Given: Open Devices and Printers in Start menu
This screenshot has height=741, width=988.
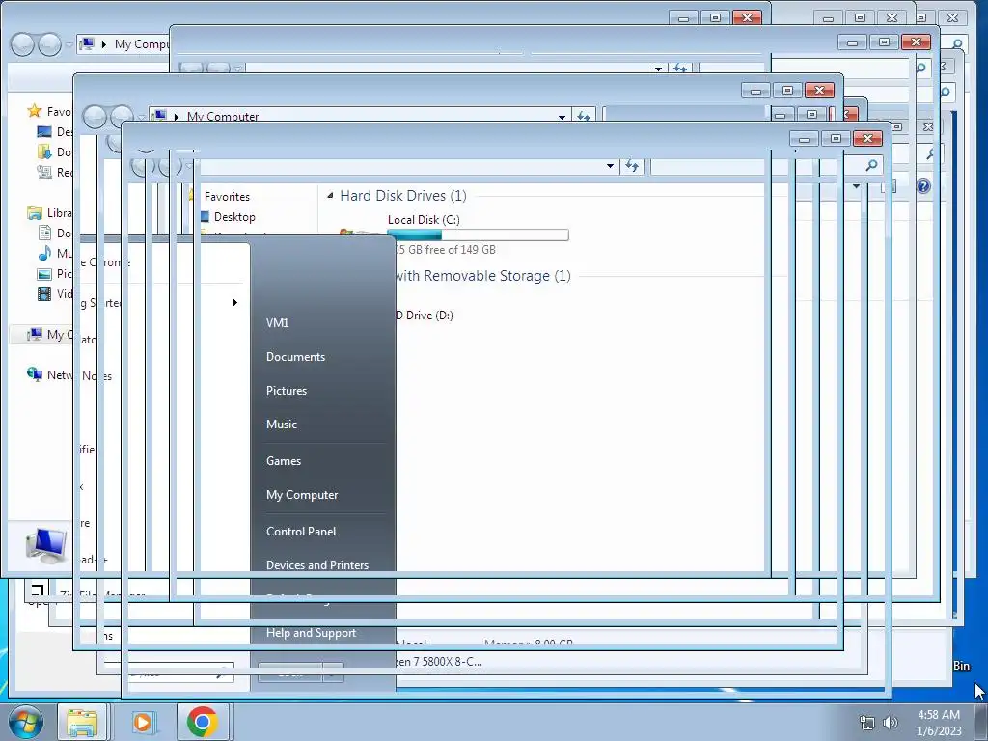Looking at the screenshot, I should point(316,564).
